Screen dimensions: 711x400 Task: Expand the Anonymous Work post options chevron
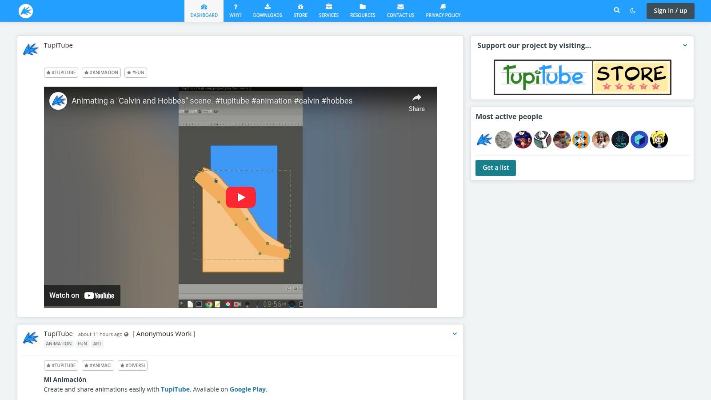point(455,334)
